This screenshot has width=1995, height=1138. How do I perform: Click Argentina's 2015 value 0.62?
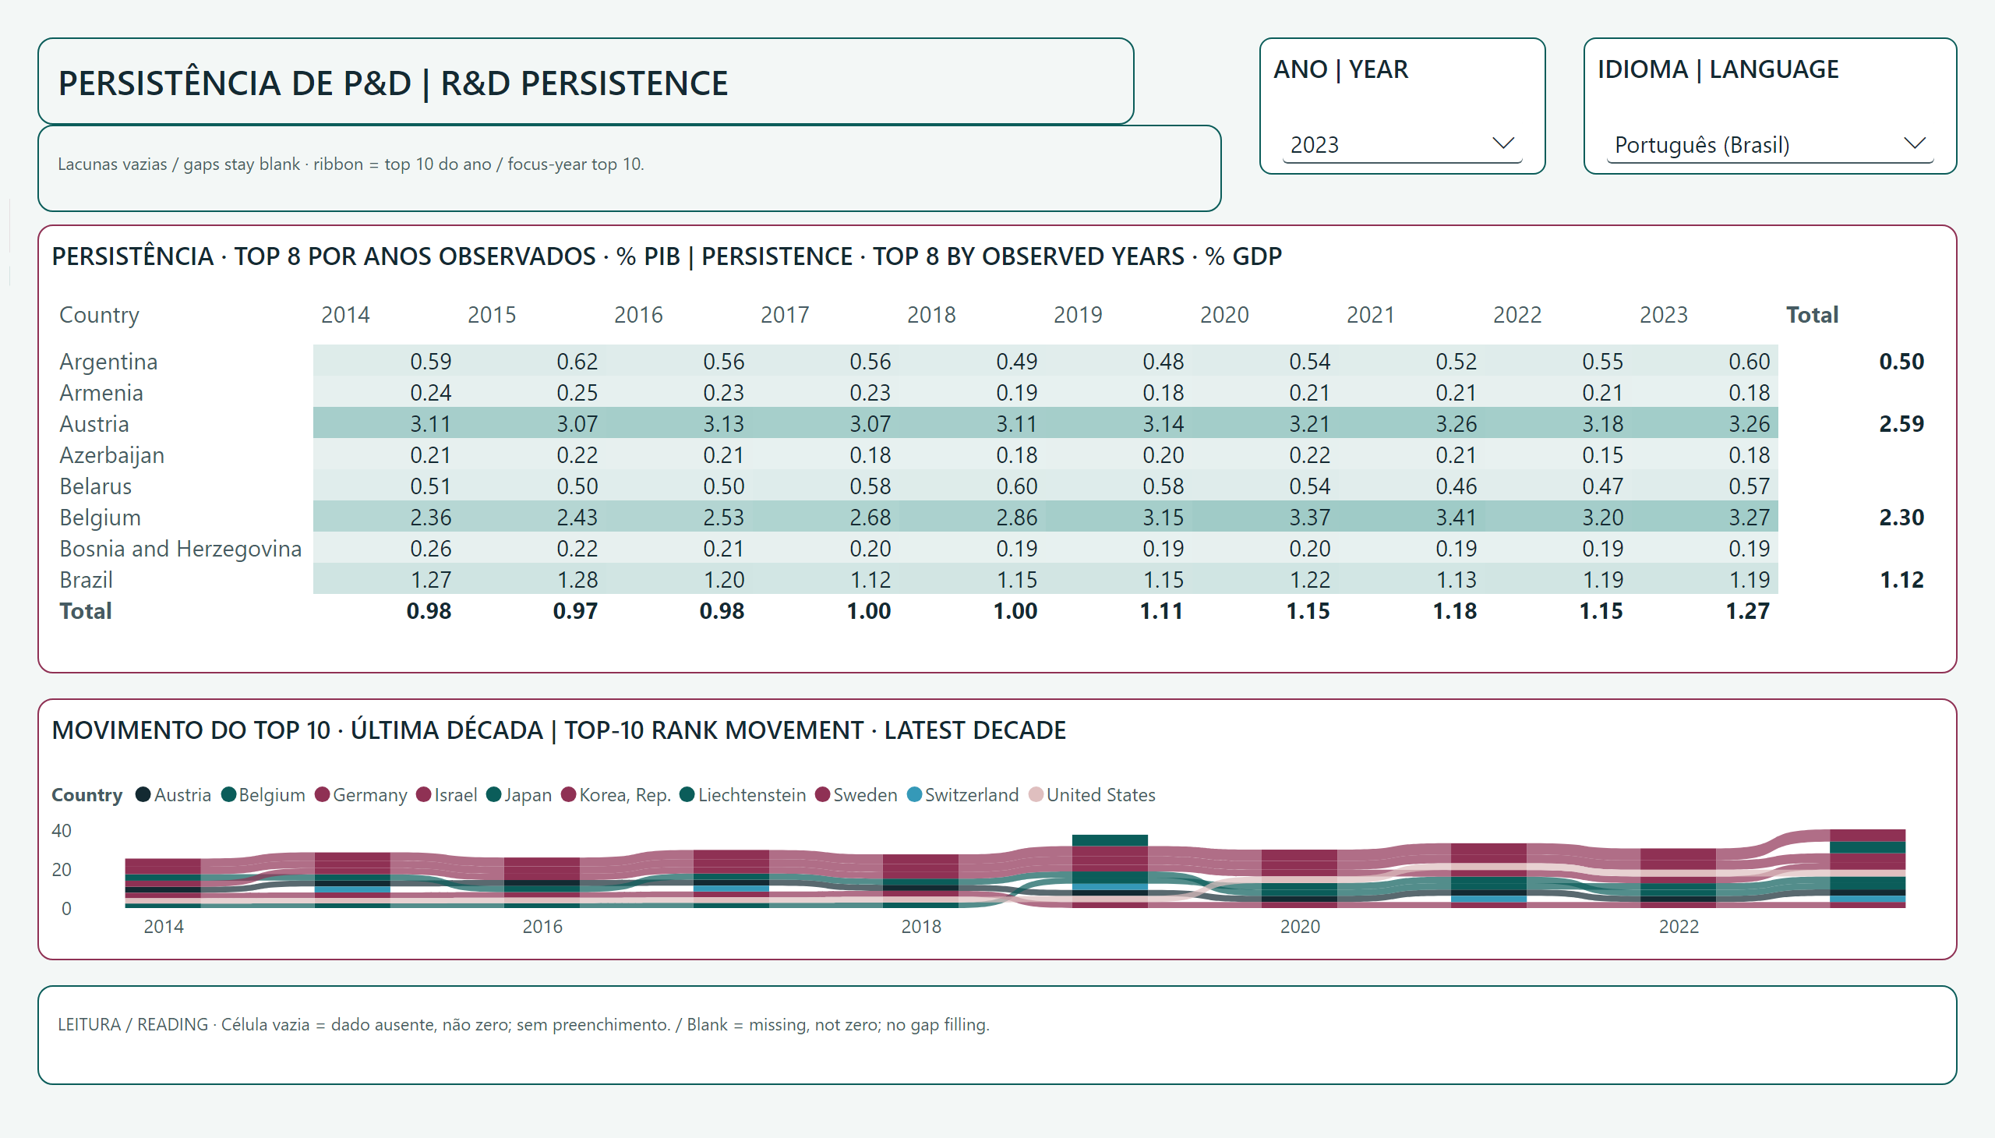(577, 361)
